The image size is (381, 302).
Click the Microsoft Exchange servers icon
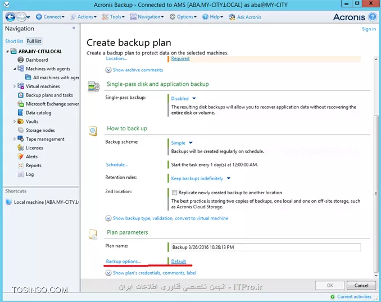point(21,104)
